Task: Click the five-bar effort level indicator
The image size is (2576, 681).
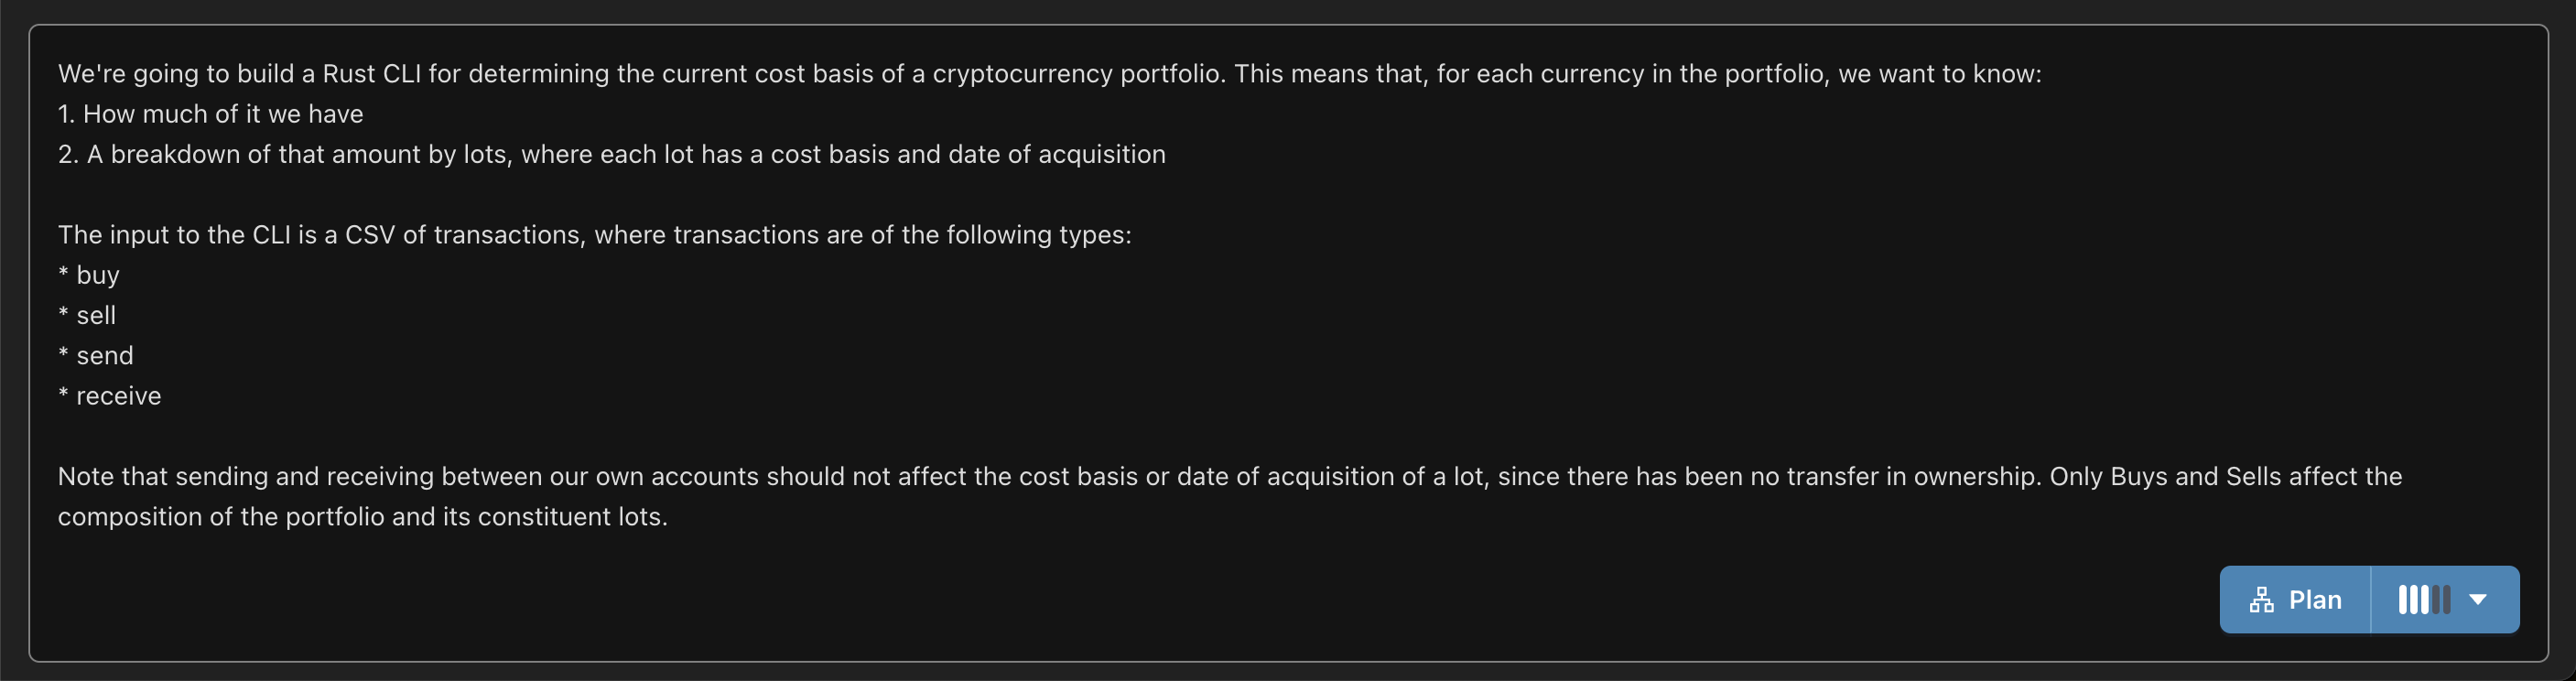Action: click(2425, 600)
